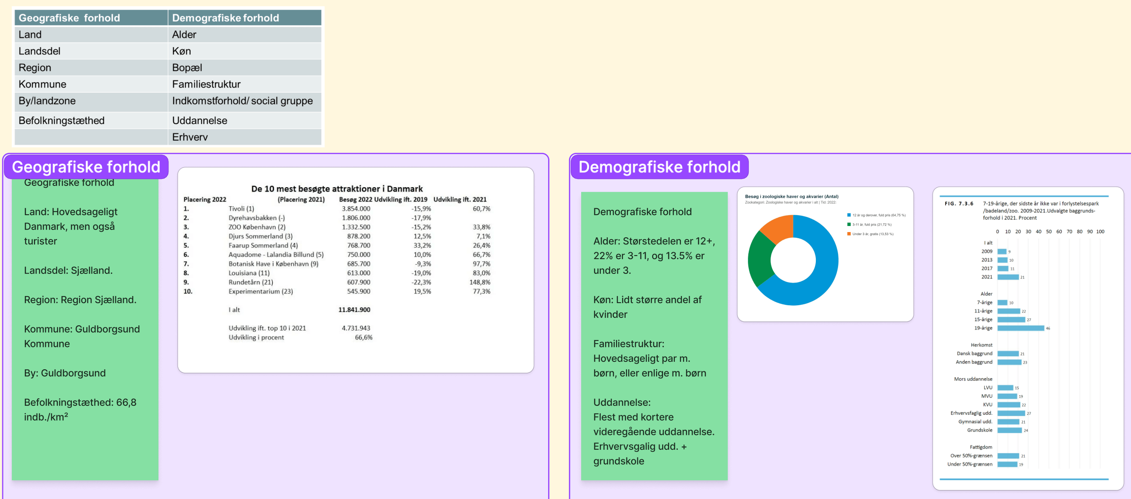This screenshot has height=499, width=1131.
Task: Click the 'Erhvervsfaglig udd.' bar label
Action: point(971,413)
